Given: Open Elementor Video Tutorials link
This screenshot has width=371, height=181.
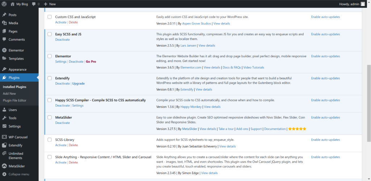Looking at the screenshot, I should (254, 67).
